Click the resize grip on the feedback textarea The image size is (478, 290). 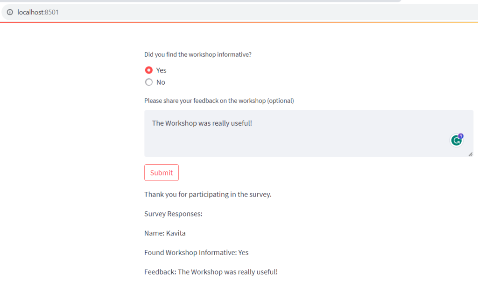coord(471,154)
